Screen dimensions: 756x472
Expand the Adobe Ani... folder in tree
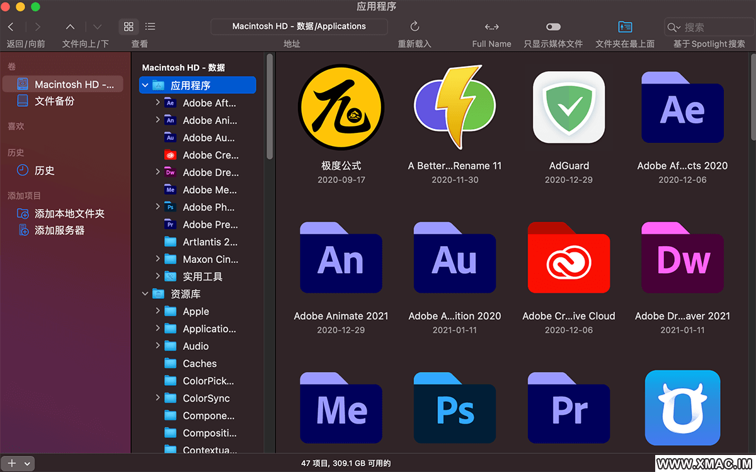pyautogui.click(x=157, y=120)
